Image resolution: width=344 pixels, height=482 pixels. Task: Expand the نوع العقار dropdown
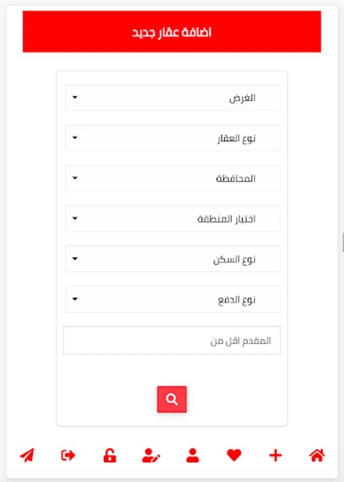(173, 138)
